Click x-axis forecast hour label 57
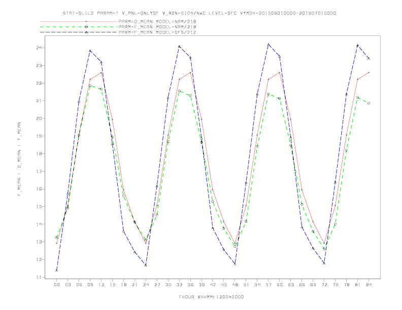 [269, 285]
